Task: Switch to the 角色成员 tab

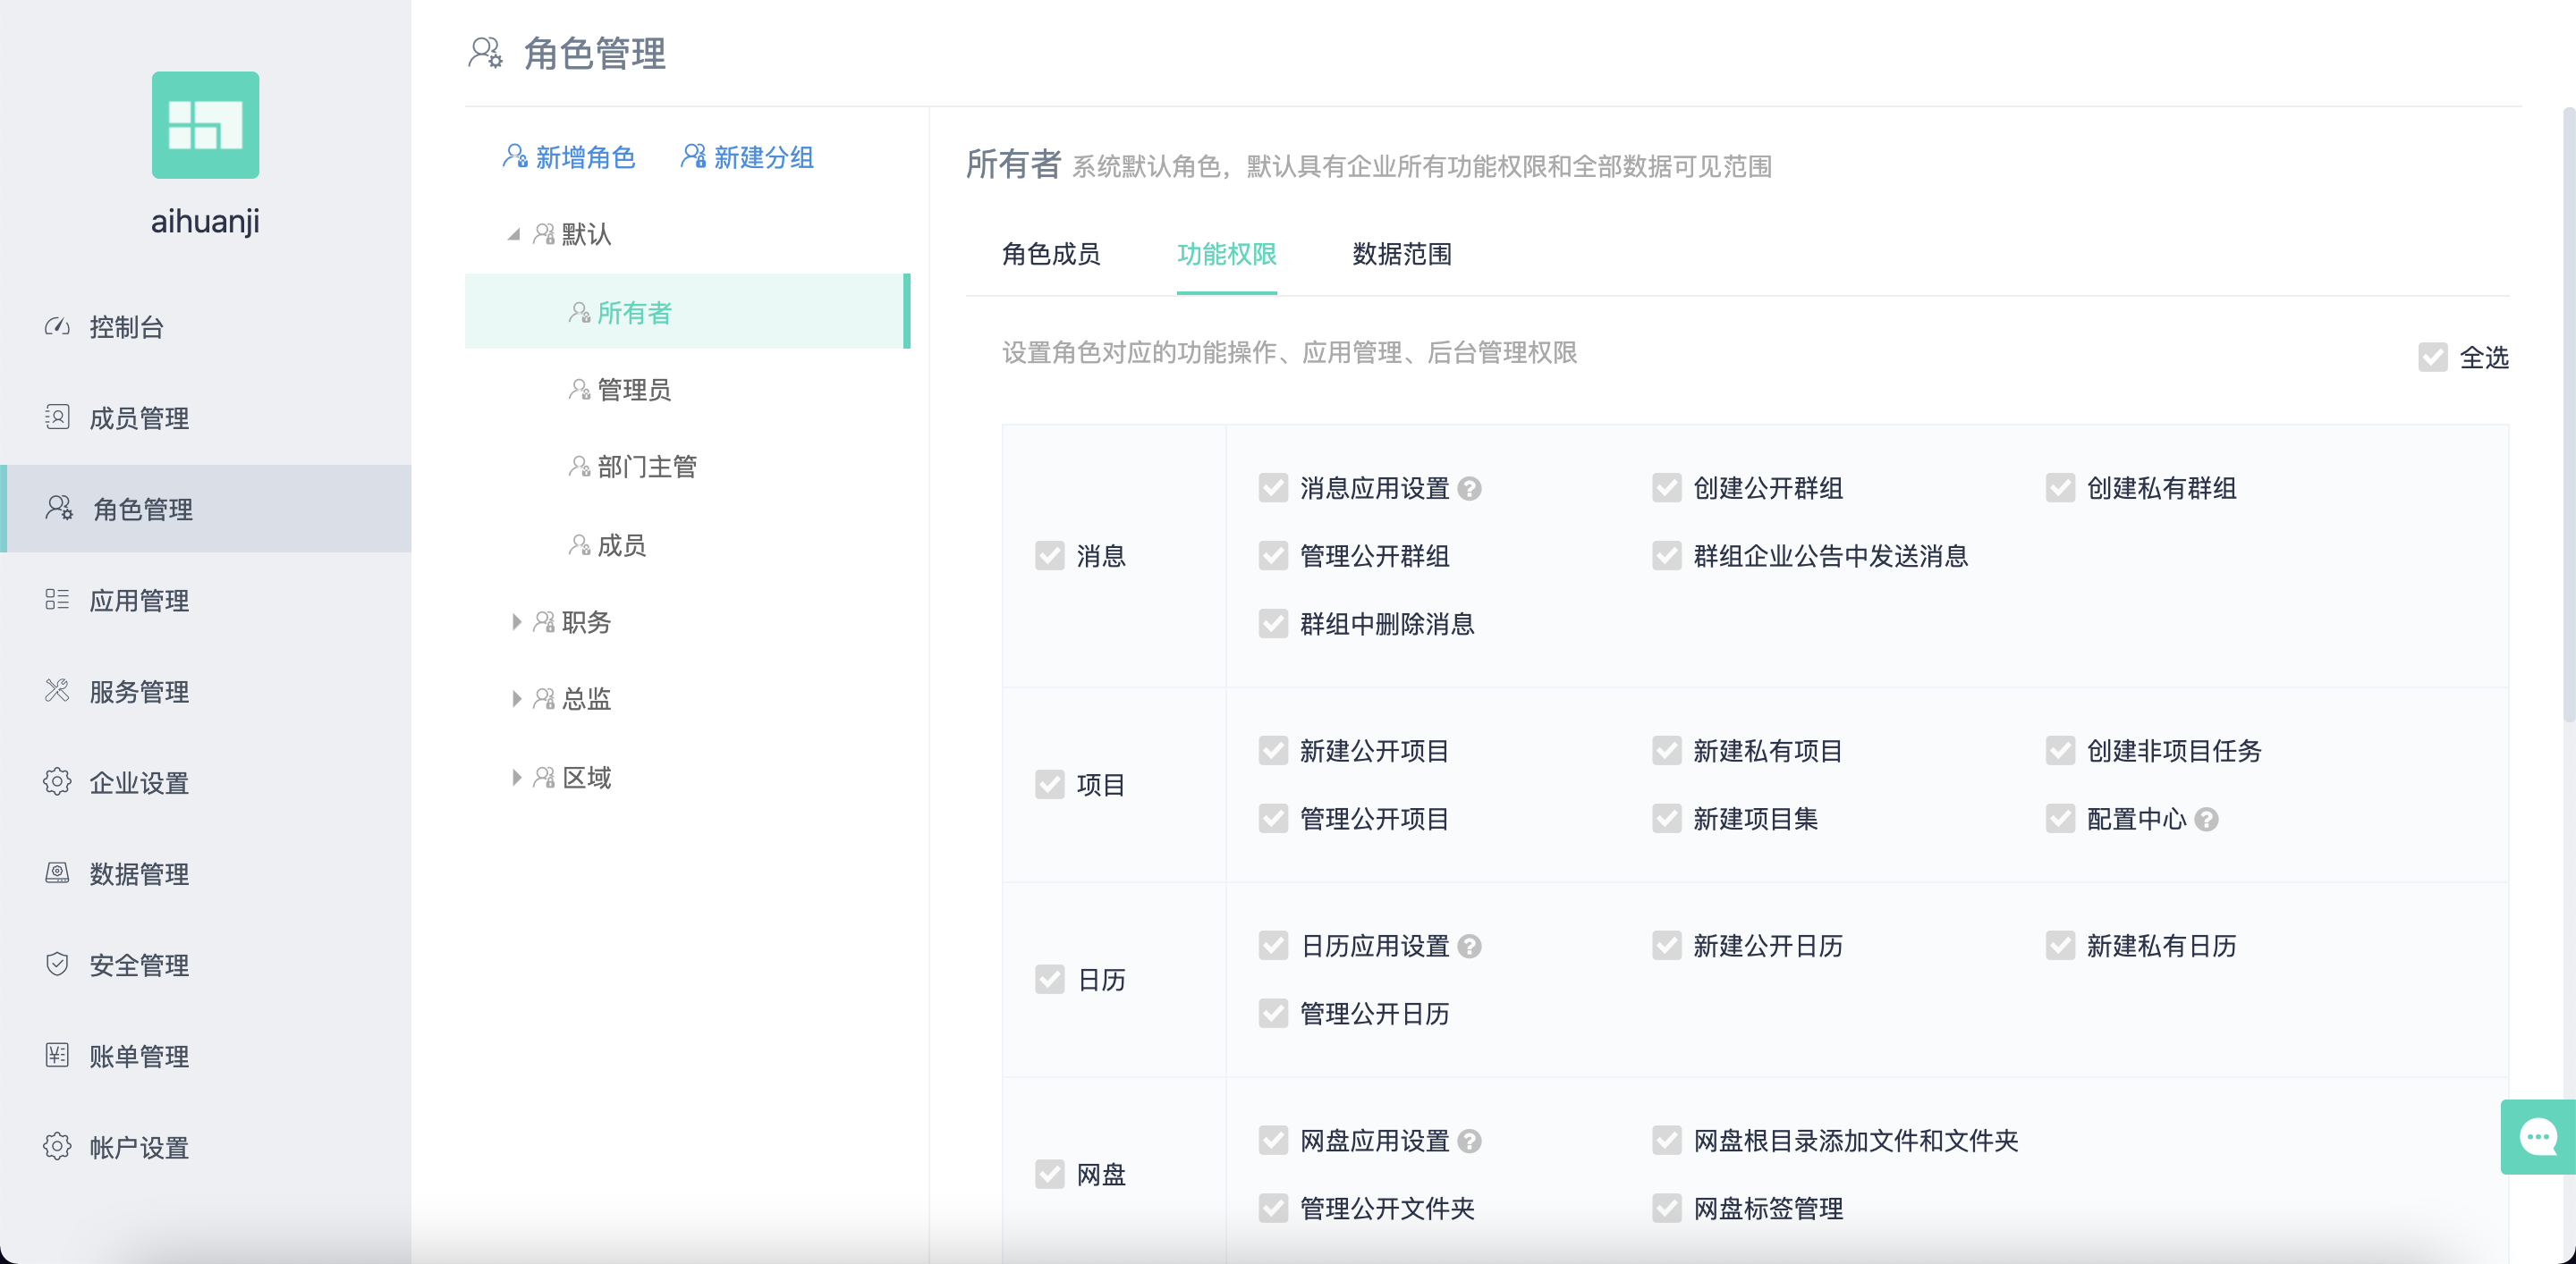Action: tap(1050, 254)
